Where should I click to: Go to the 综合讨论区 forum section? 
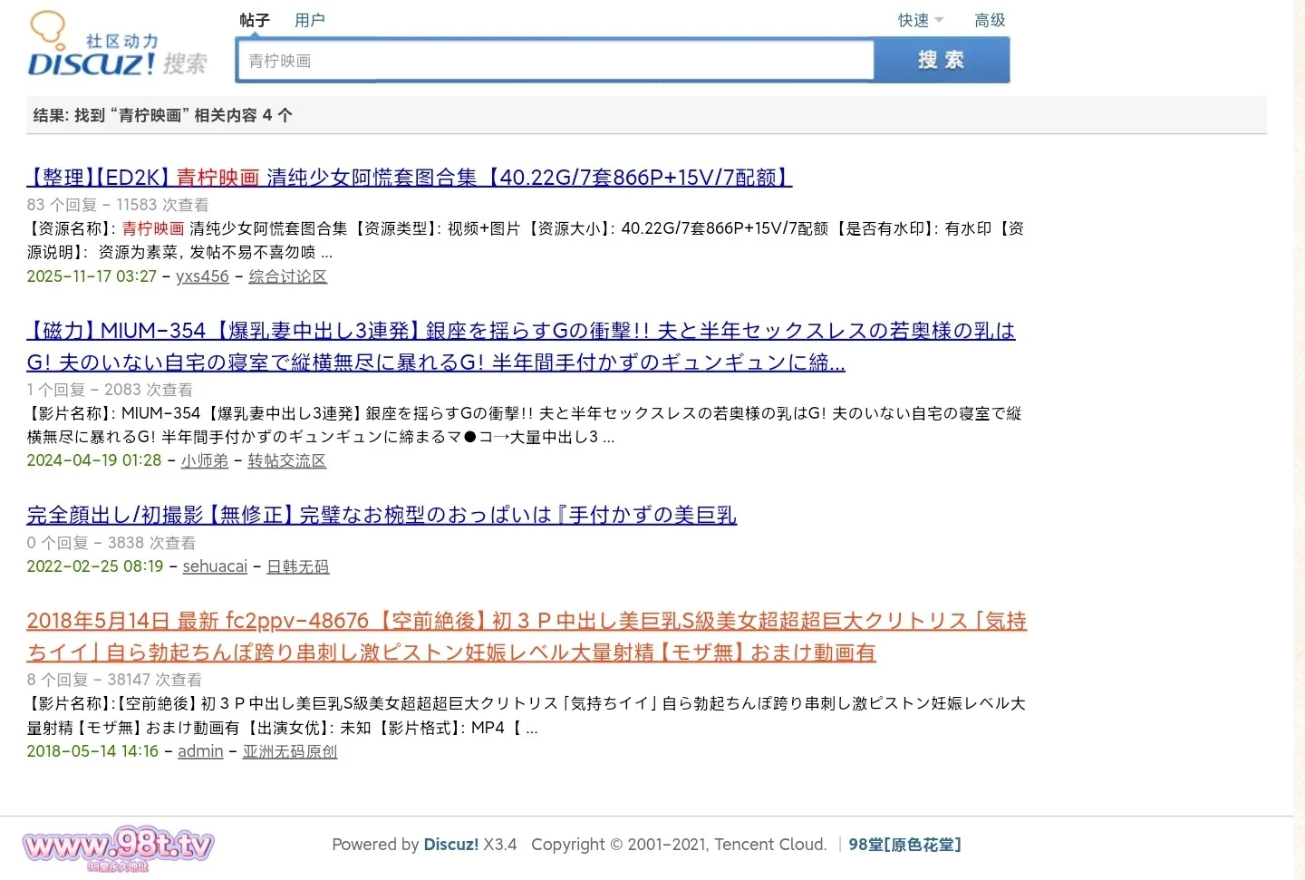point(287,276)
